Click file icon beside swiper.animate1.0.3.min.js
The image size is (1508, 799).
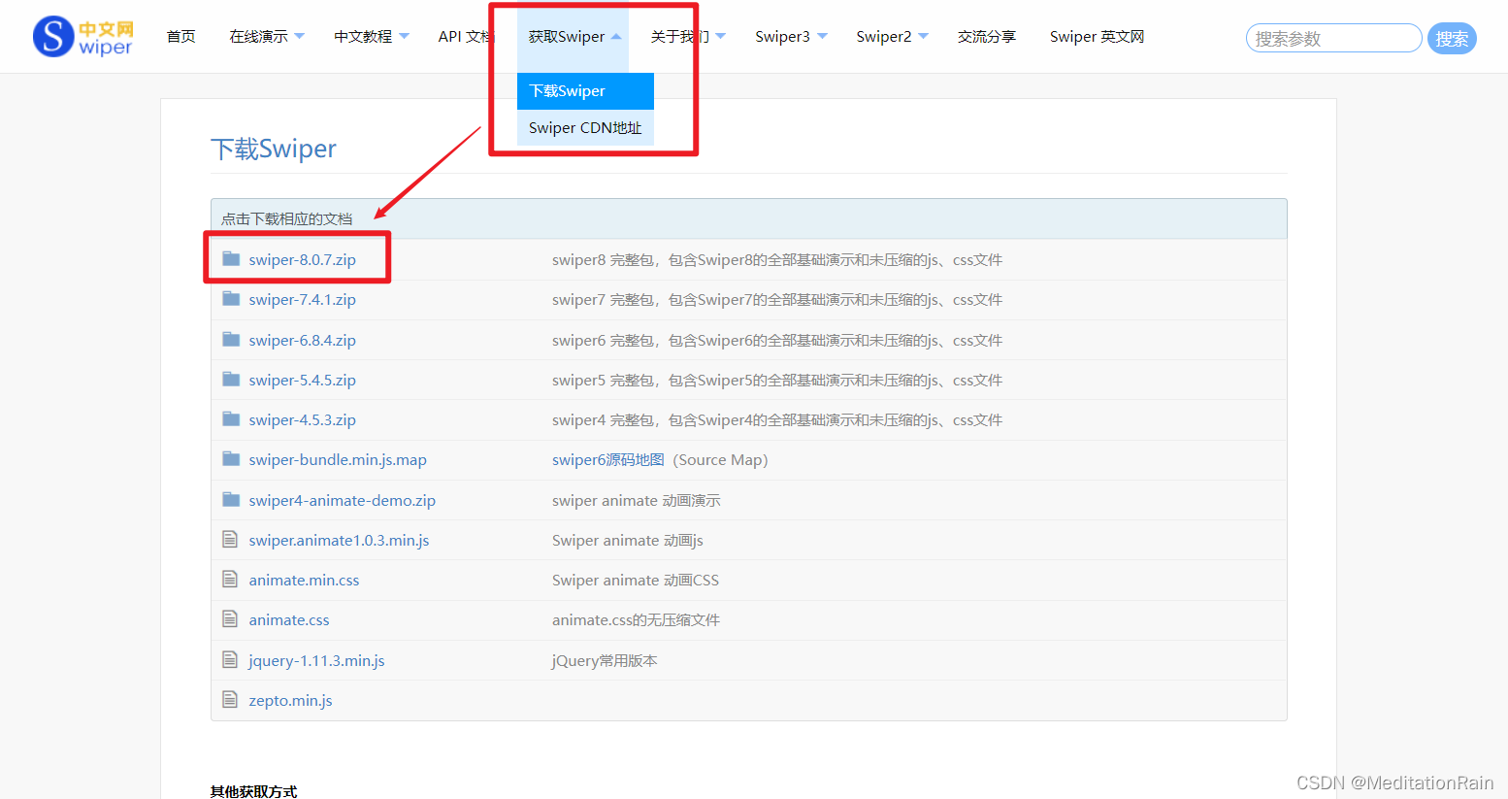tap(230, 540)
